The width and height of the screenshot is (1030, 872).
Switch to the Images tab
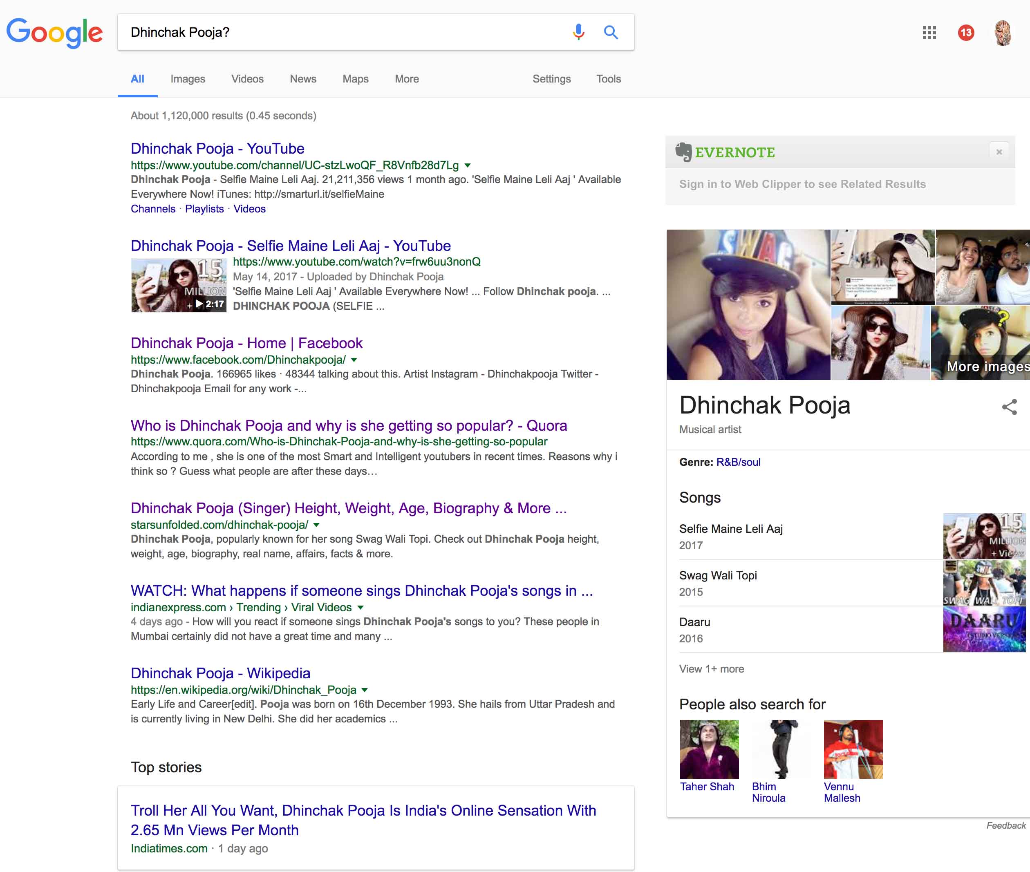pyautogui.click(x=188, y=79)
